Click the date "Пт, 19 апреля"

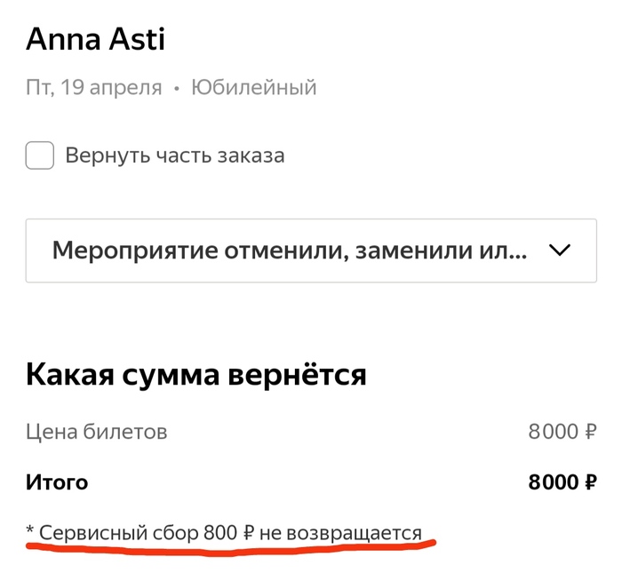click(94, 88)
